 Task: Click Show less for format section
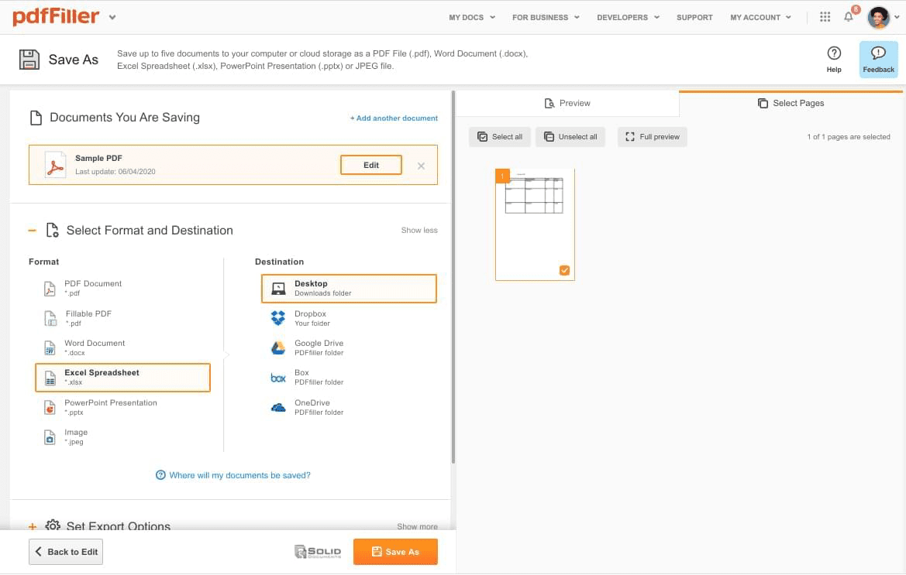tap(419, 231)
